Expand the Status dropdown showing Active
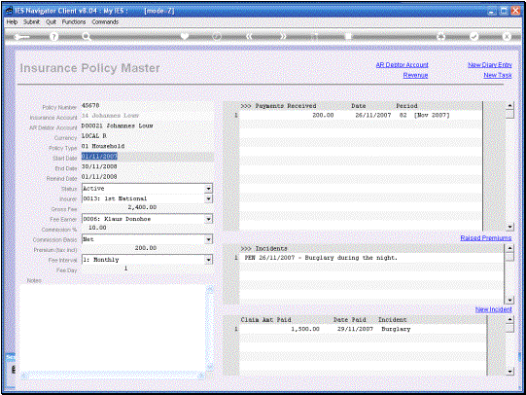 (209, 189)
